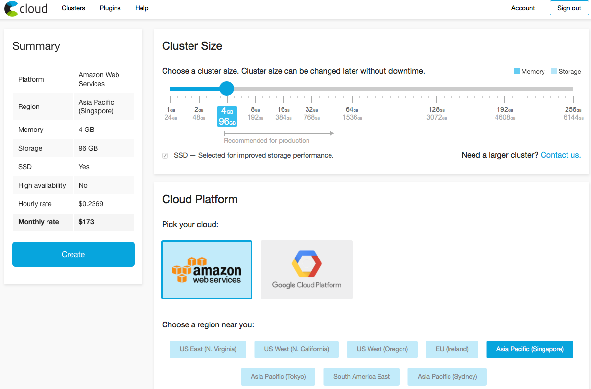Select Asia Pacific (Sydney) region
The width and height of the screenshot is (591, 389).
(447, 377)
